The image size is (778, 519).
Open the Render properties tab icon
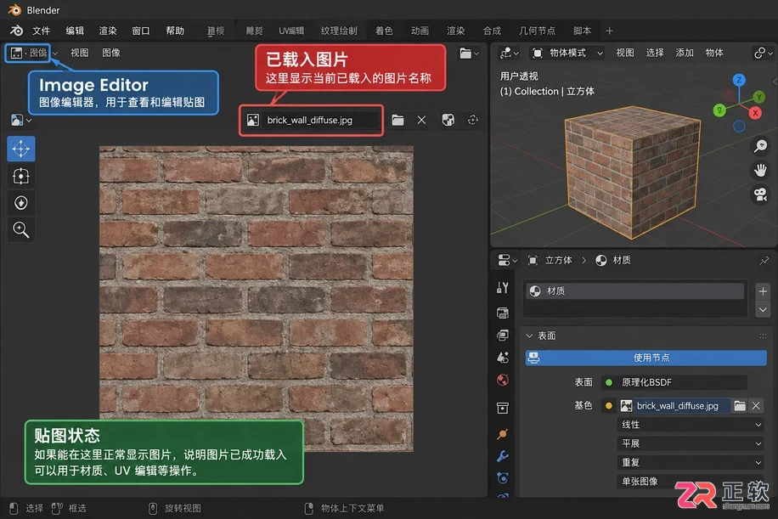point(503,313)
